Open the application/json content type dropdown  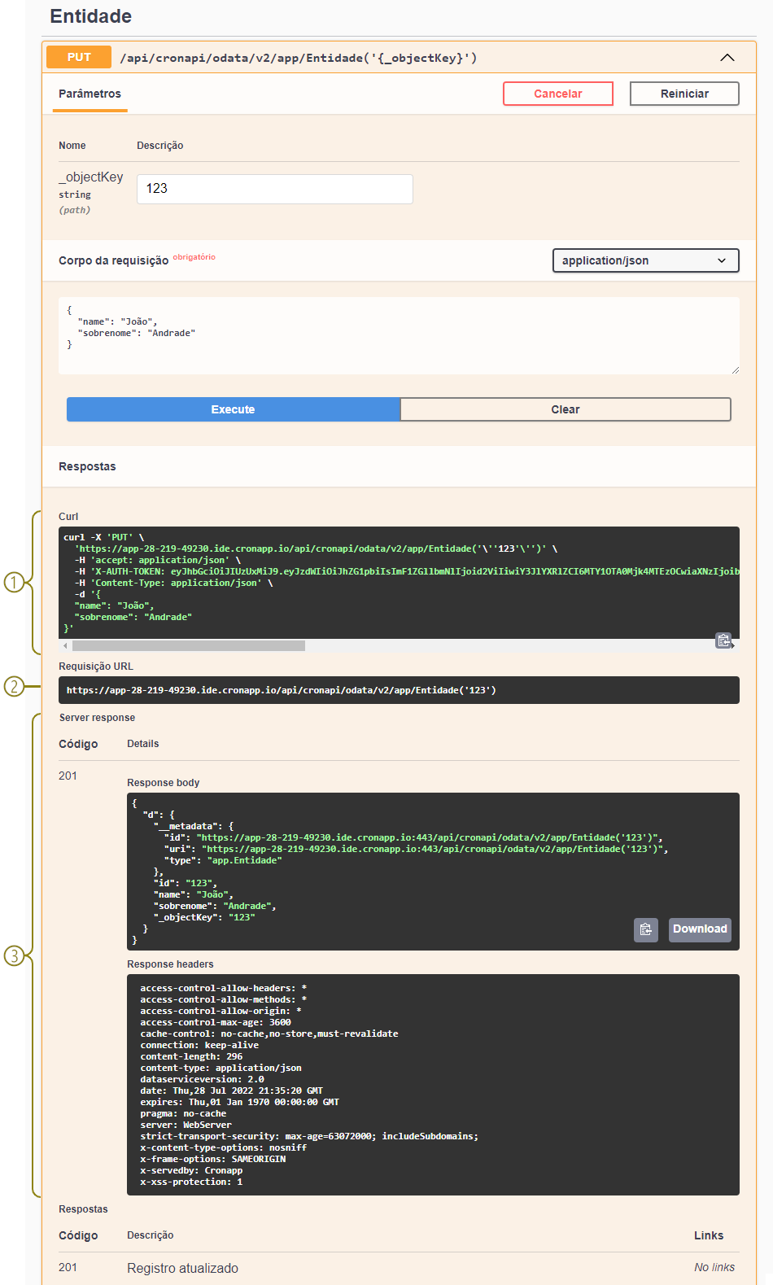(x=645, y=260)
